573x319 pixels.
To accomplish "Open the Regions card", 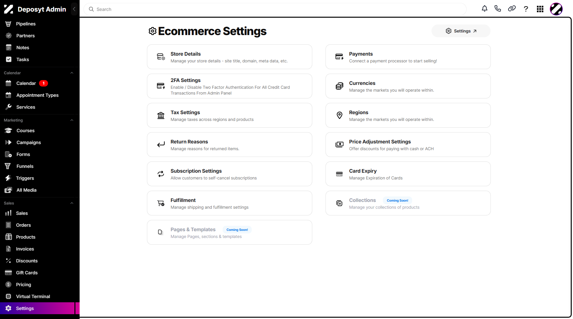I will pos(408,115).
